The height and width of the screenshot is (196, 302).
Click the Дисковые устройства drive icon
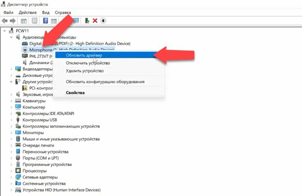pyautogui.click(x=18, y=75)
